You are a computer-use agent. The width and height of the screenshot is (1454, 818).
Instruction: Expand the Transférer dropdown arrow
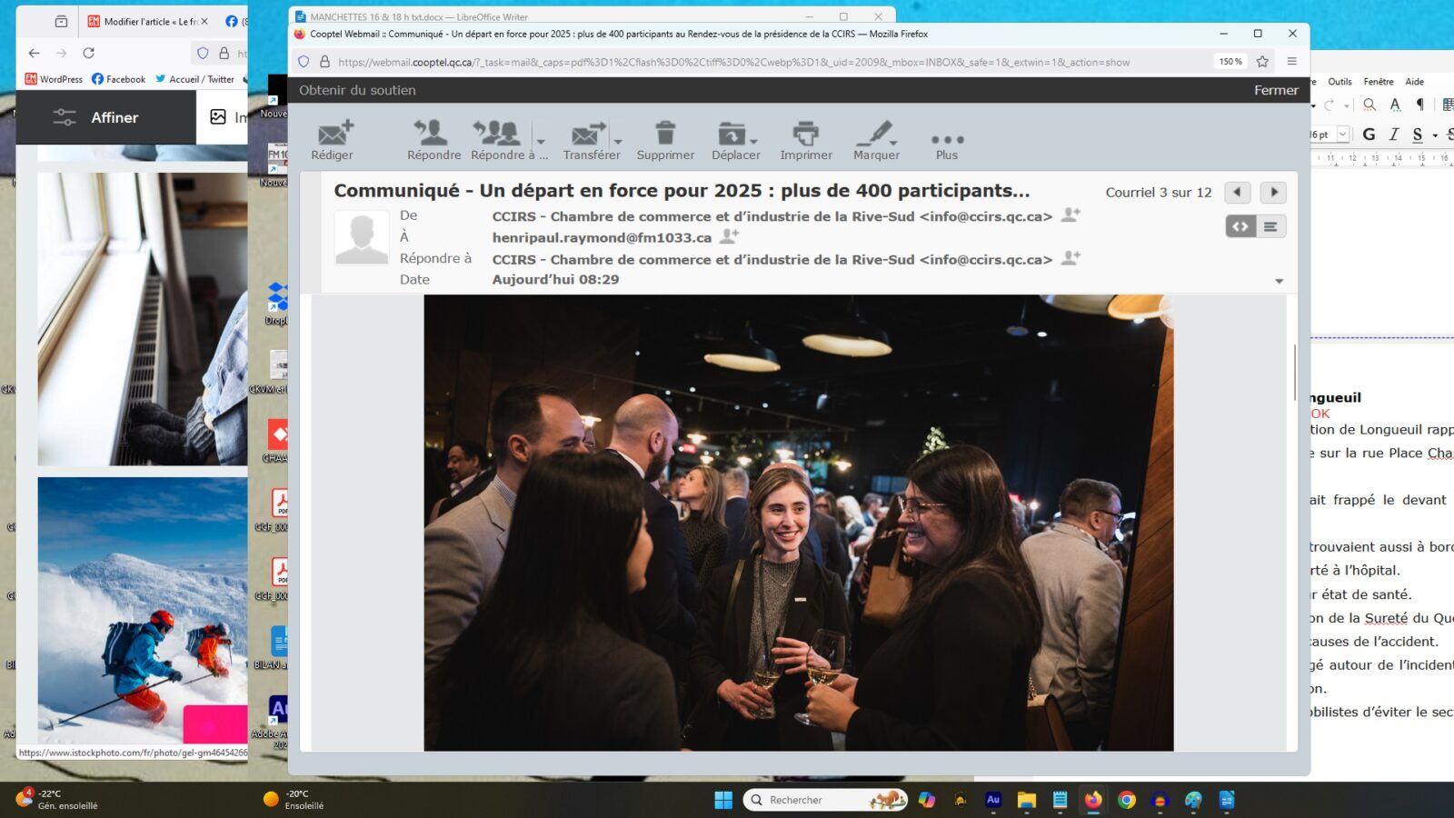tap(618, 142)
